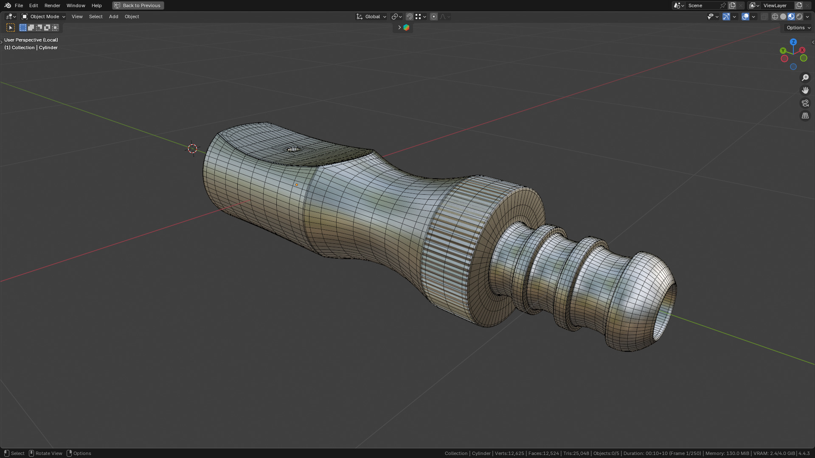Open the Render menu

coord(52,6)
